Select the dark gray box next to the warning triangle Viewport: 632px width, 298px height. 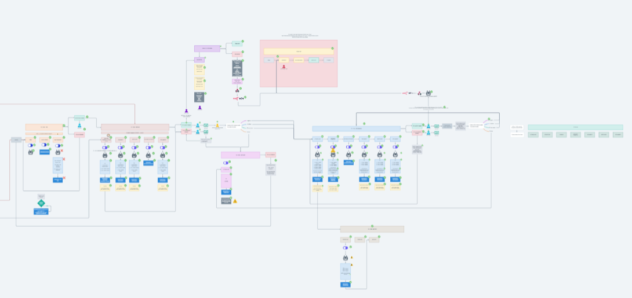pos(226,201)
